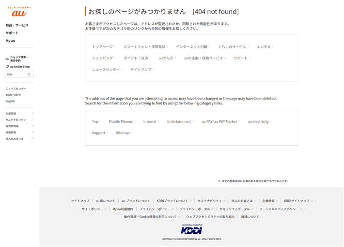
Task: Click the search magnifier icon
Action: coord(29,74)
